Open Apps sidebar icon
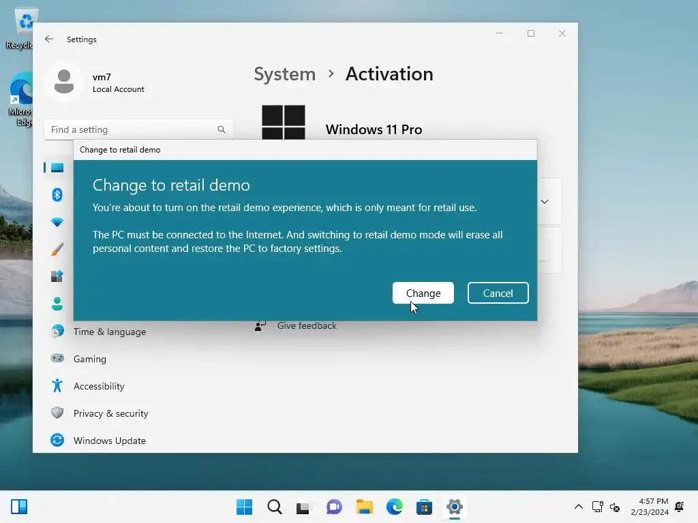The image size is (698, 523). pos(57,276)
